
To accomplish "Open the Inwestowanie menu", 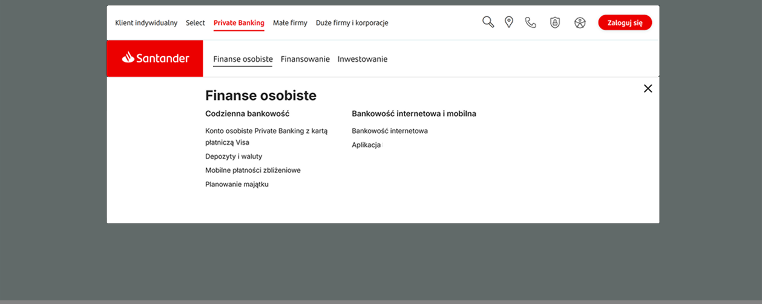I will pos(363,59).
